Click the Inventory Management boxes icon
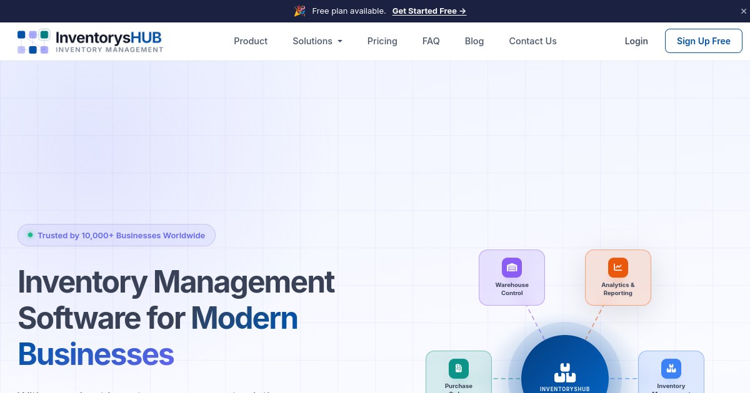 coord(671,369)
